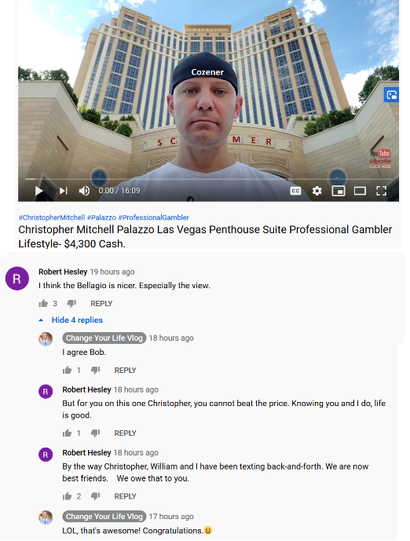Screen dimensions: 410x541
Task: Toggle theater mode view
Action: click(360, 191)
